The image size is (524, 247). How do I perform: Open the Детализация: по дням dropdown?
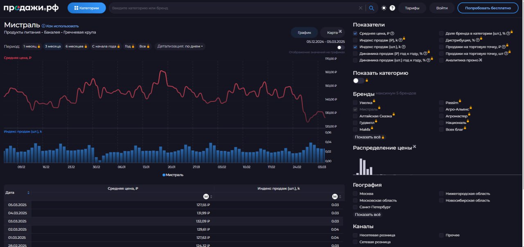click(180, 46)
